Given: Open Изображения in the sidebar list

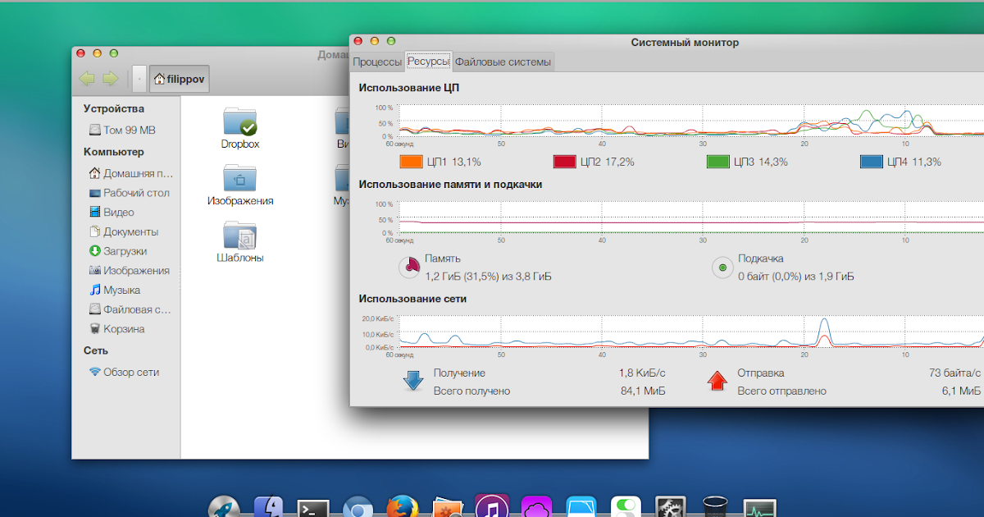Looking at the screenshot, I should 130,270.
